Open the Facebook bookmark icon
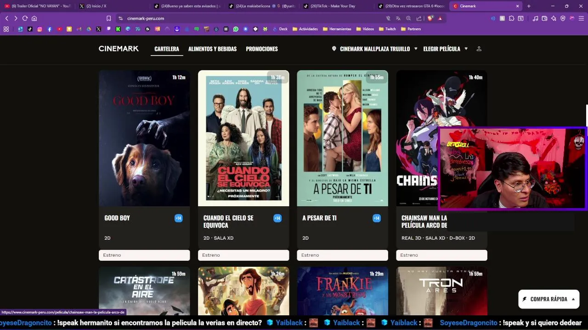Viewport: 588px width, 330px height. tap(50, 29)
